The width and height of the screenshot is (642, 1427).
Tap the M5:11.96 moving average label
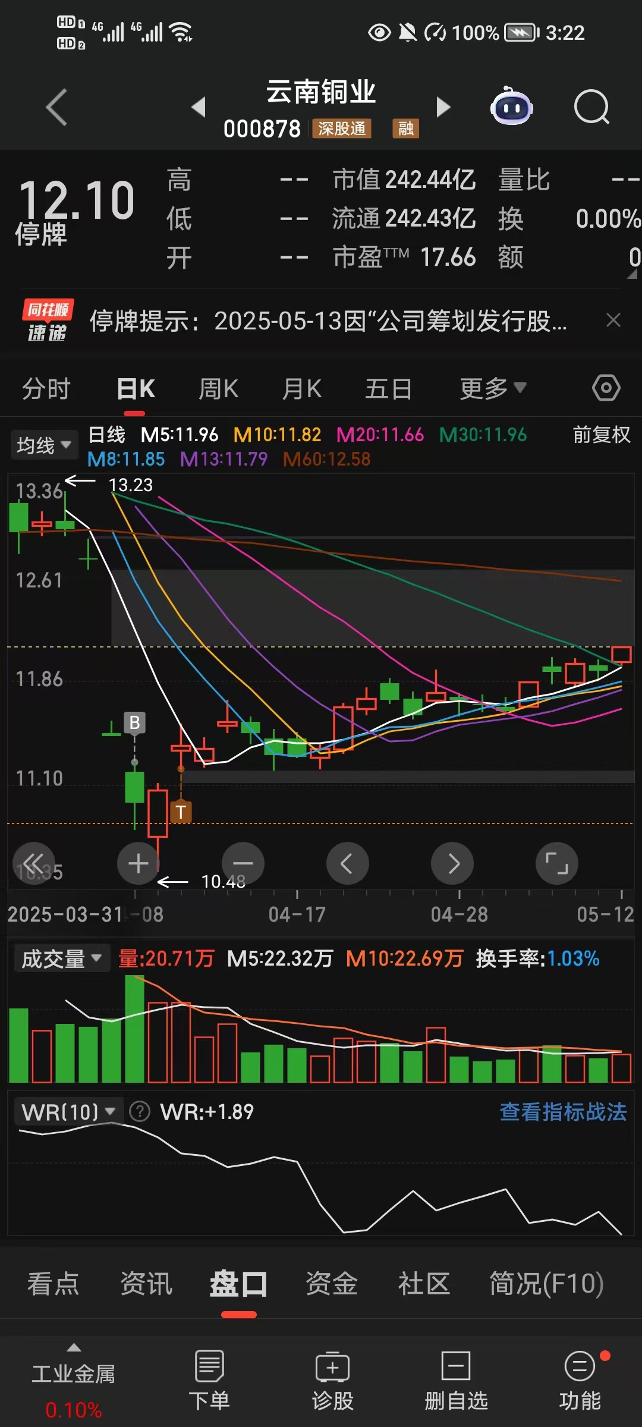pos(180,435)
